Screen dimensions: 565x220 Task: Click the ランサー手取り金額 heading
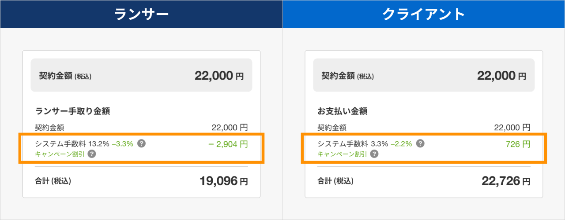(72, 111)
